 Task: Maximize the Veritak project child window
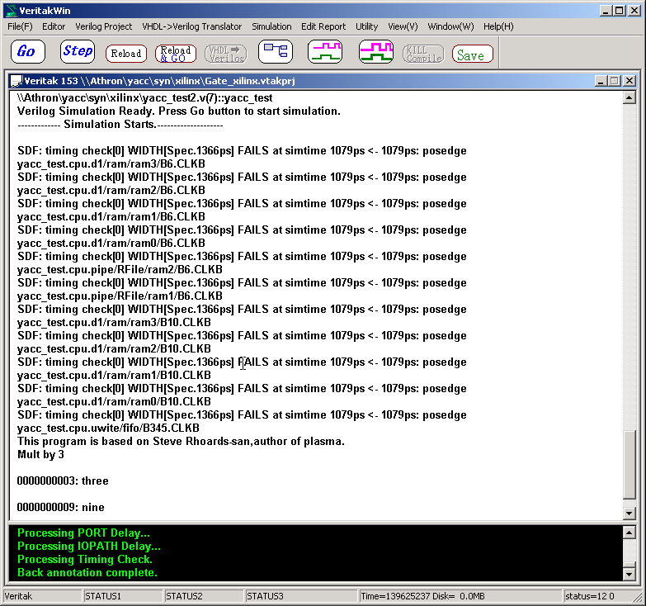pyautogui.click(x=613, y=81)
